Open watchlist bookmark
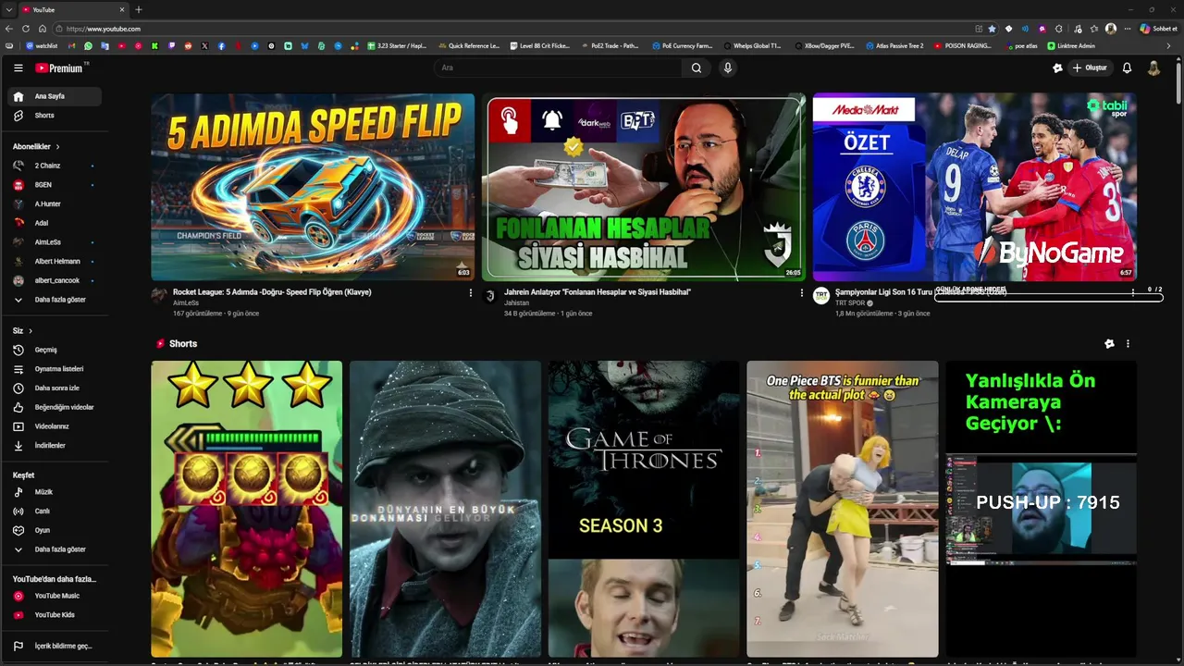The image size is (1184, 666). coord(42,45)
